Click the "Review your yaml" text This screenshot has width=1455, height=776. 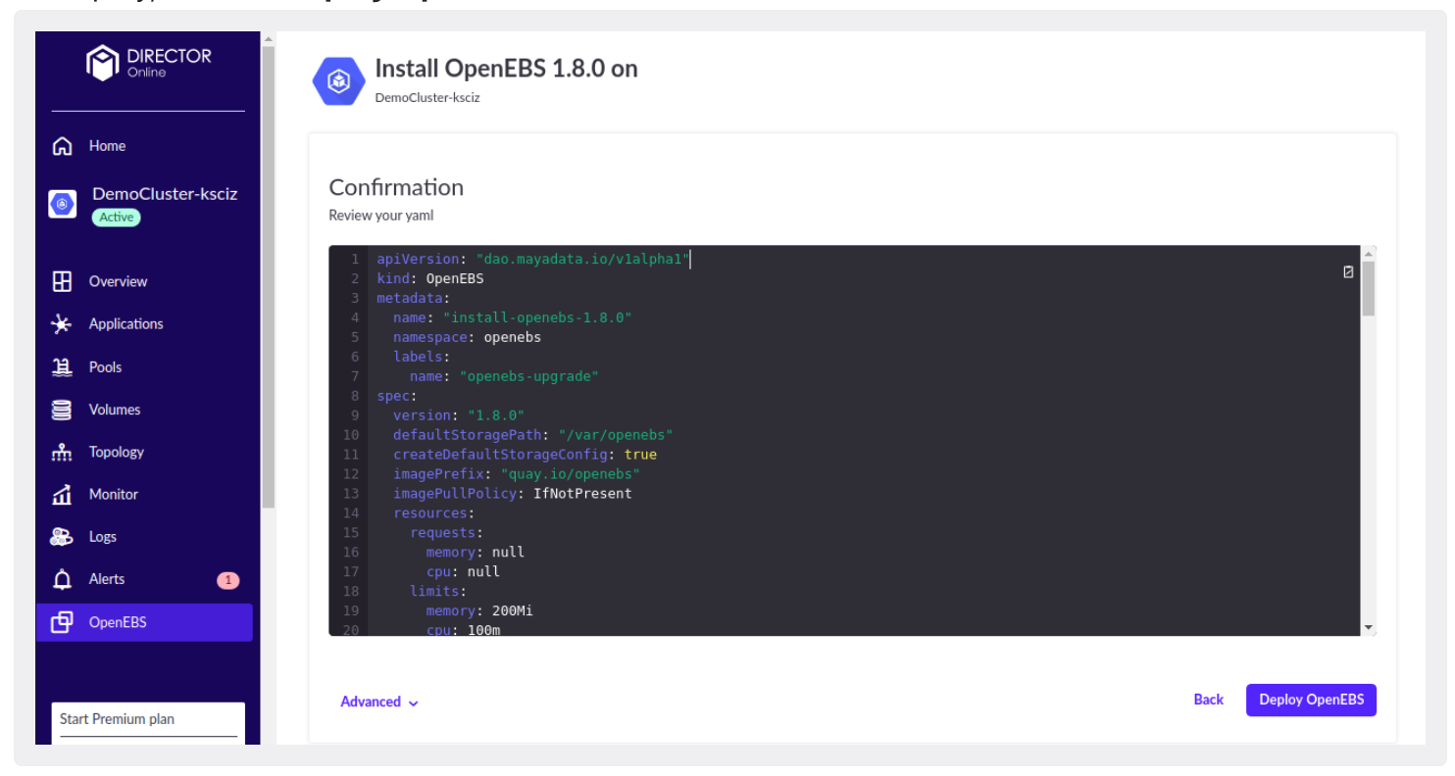(380, 216)
